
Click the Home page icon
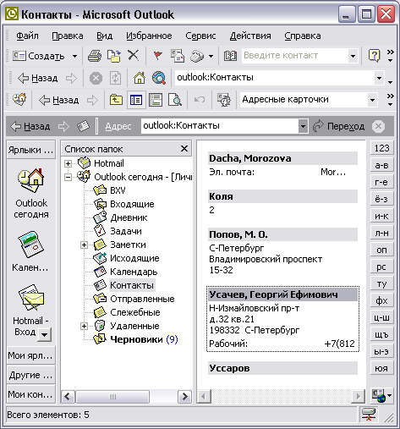click(140, 78)
